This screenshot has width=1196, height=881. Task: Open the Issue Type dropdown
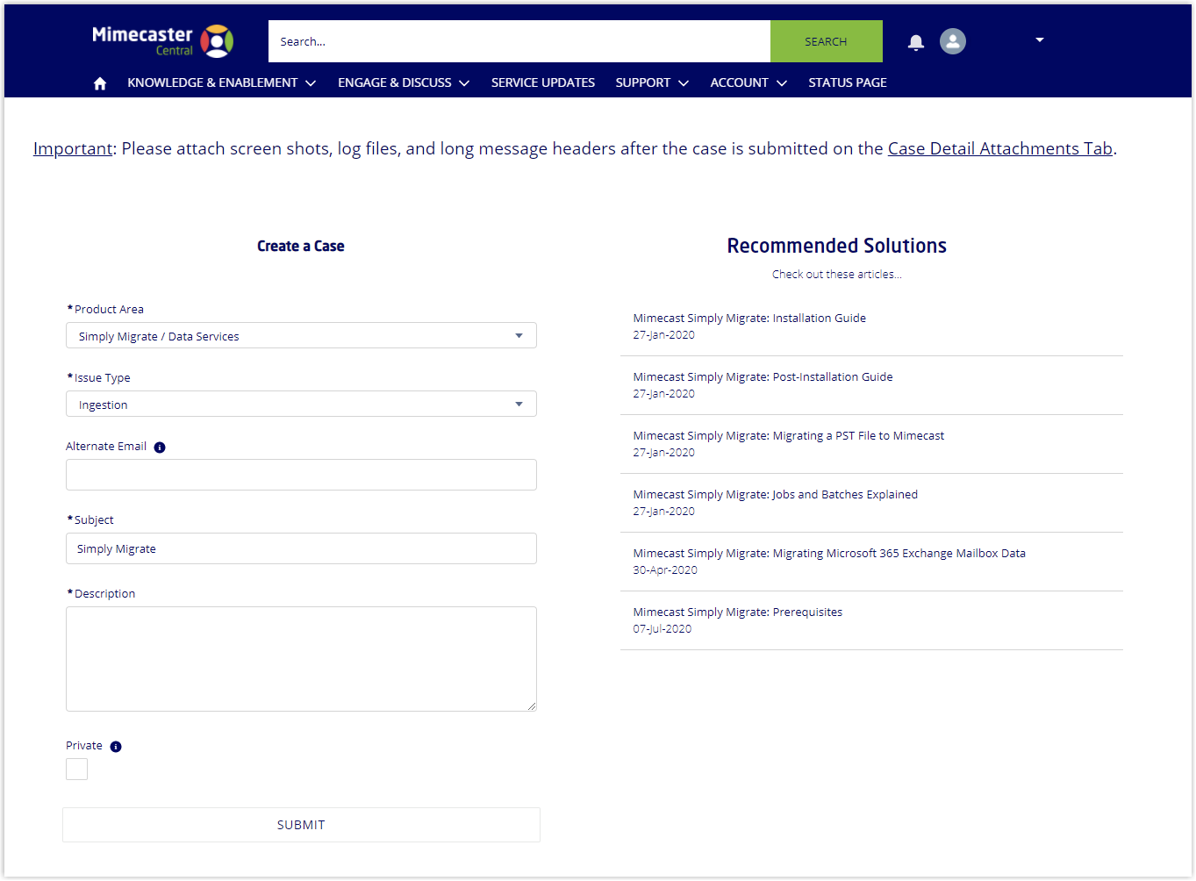pyautogui.click(x=301, y=405)
